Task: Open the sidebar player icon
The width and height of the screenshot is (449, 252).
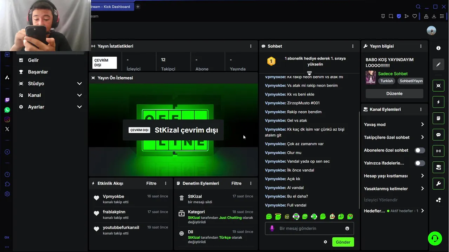Action: (7, 152)
